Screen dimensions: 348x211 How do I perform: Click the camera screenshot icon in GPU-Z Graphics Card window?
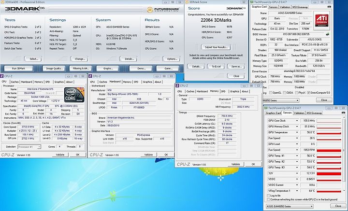point(329,7)
